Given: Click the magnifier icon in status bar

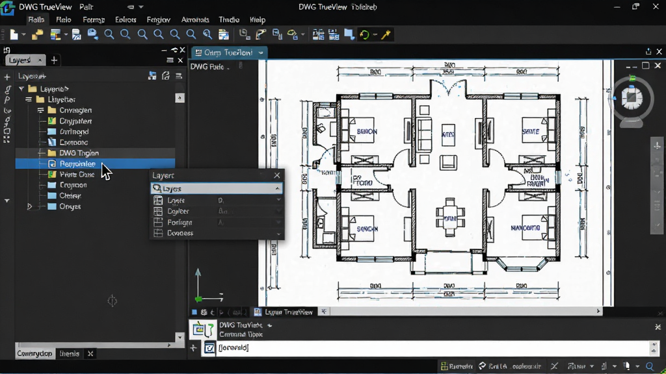Looking at the screenshot, I should 650,366.
